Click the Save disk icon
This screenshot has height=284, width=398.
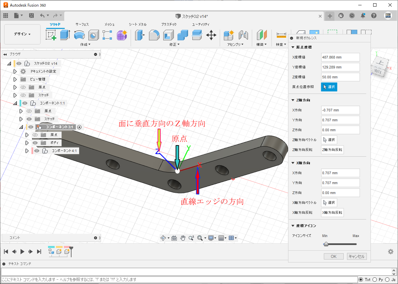(x=31, y=16)
